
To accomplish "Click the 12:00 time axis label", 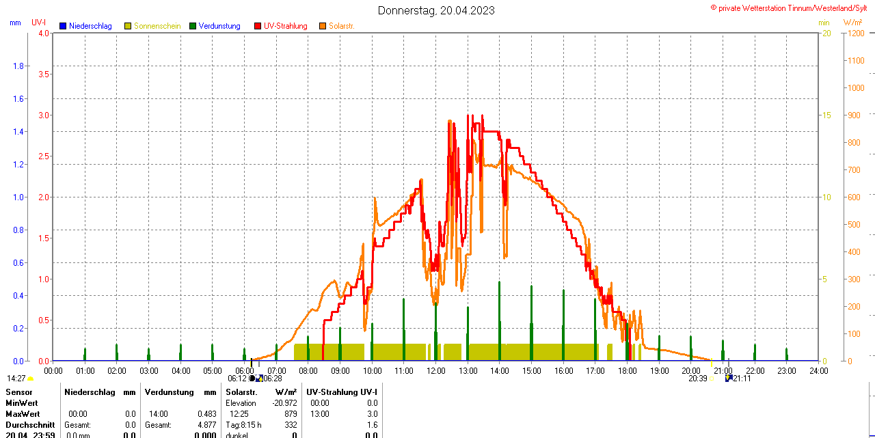I will tap(435, 370).
